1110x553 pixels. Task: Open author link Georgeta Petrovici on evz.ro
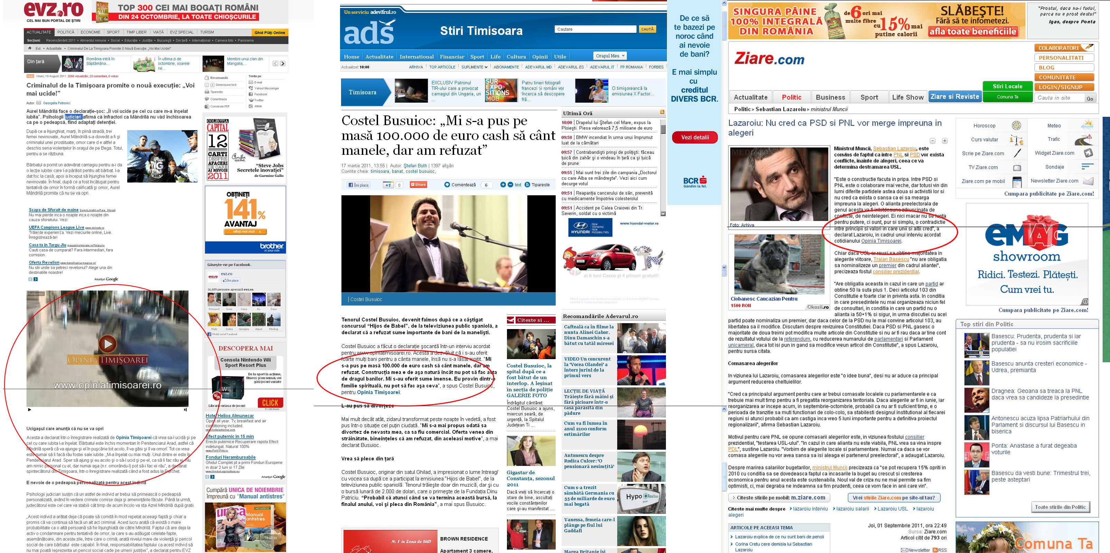point(56,103)
